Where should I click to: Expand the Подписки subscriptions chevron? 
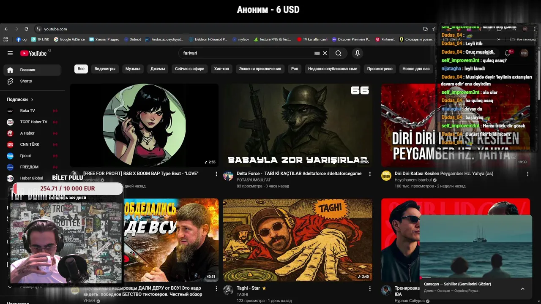click(32, 100)
